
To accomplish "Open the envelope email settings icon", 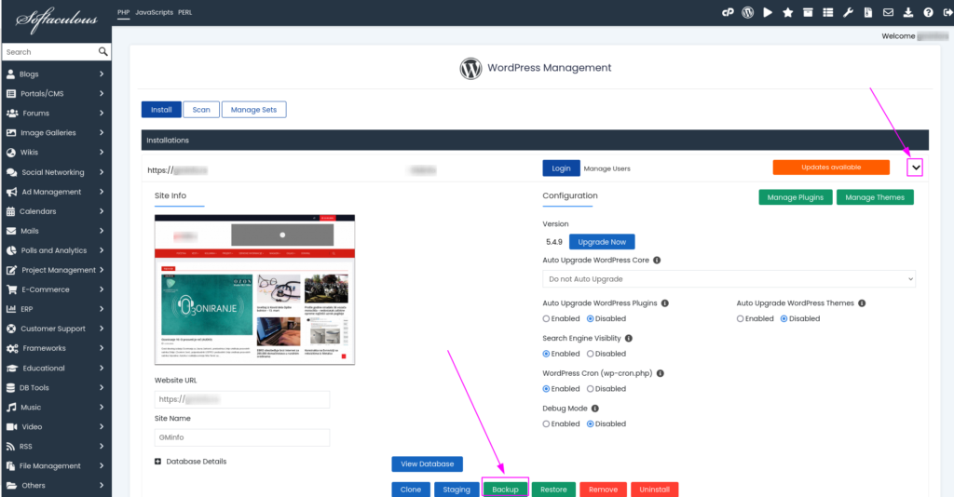I will click(888, 12).
